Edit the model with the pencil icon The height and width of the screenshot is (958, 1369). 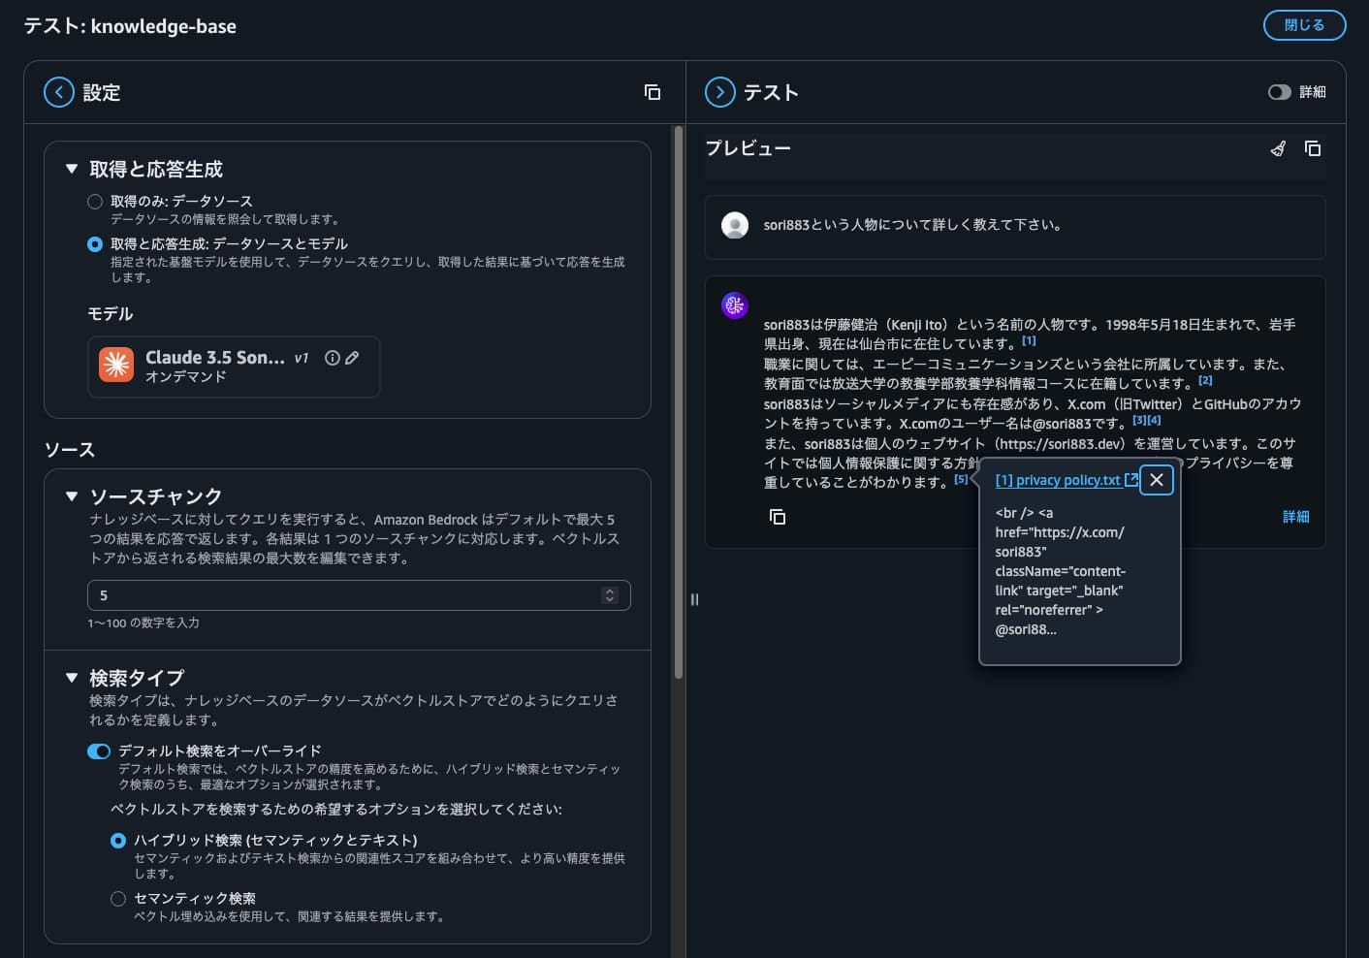click(352, 358)
